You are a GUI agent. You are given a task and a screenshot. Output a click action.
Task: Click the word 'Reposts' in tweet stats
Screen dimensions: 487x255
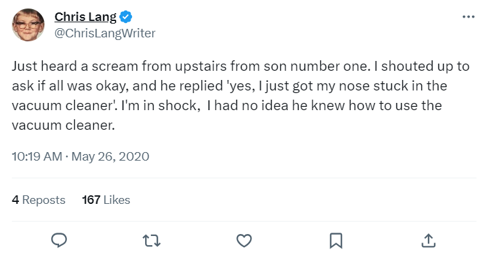tap(44, 200)
